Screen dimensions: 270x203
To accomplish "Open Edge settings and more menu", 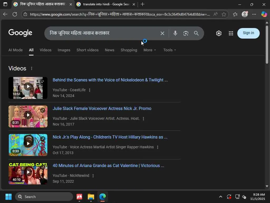I will tap(254, 14).
